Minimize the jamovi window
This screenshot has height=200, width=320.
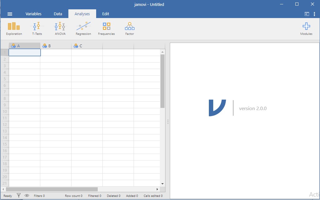pos(282,4)
